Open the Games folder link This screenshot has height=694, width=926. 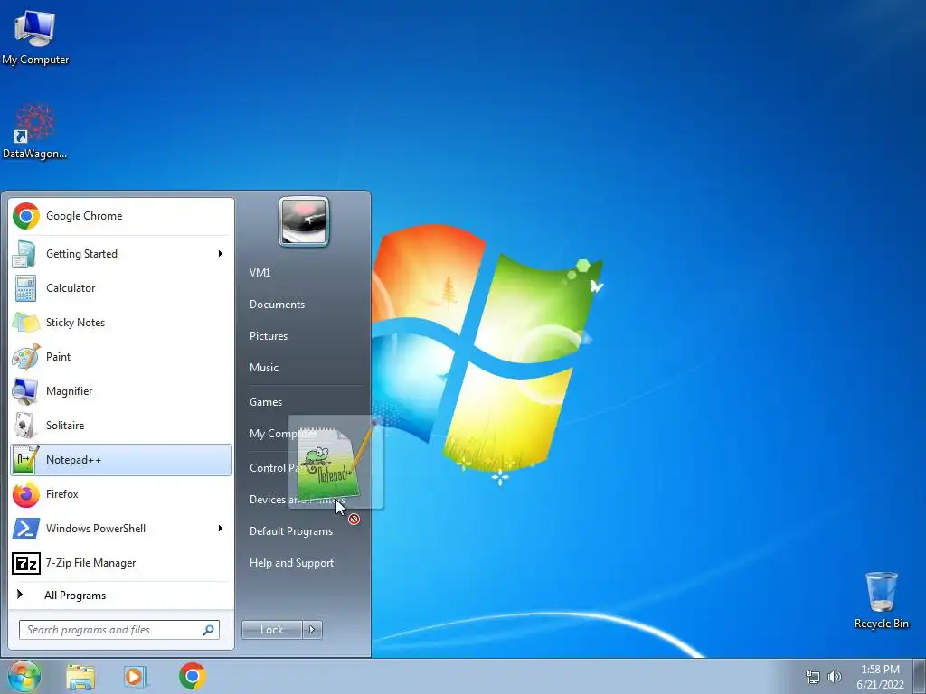(266, 402)
